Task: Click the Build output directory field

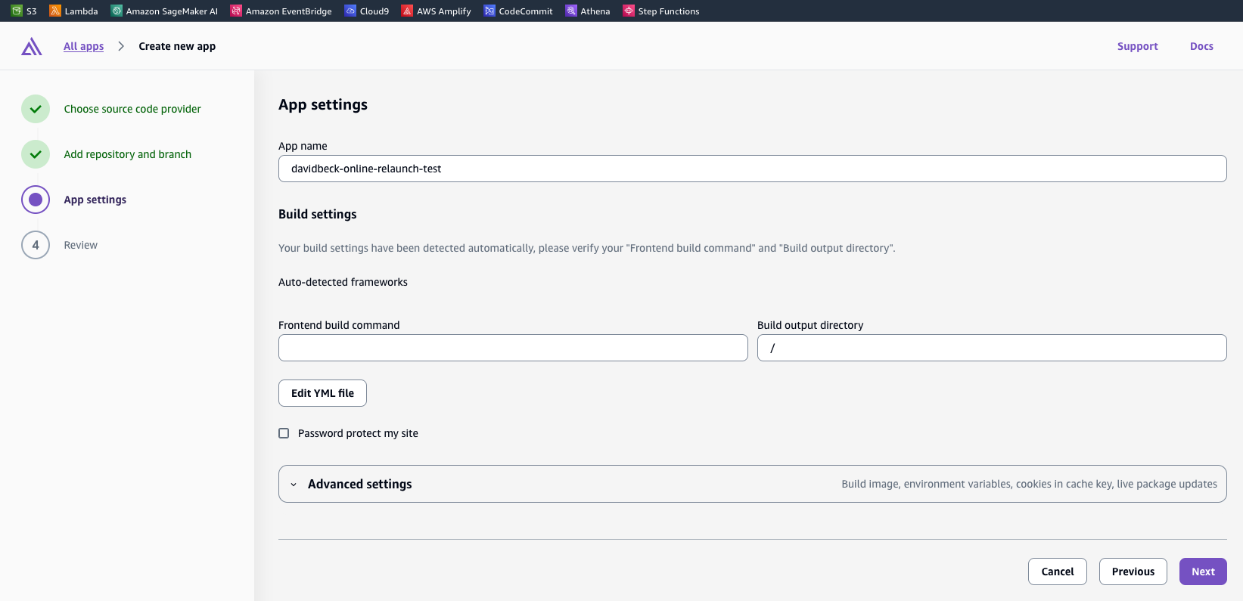Action: [x=991, y=348]
